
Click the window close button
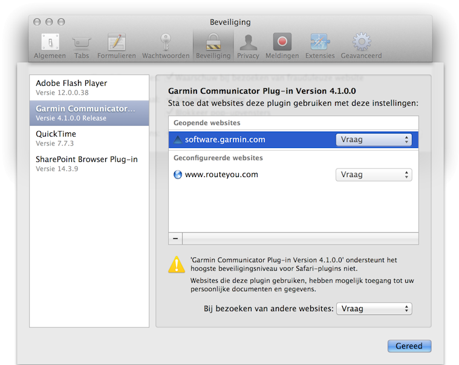coord(37,22)
